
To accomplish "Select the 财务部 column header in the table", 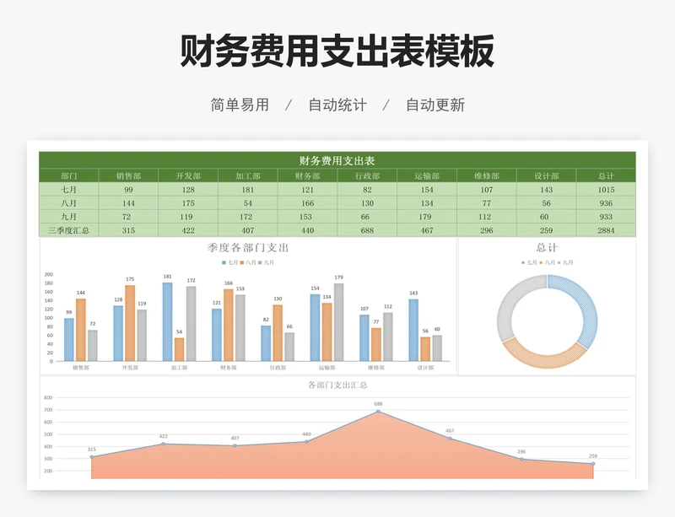I will (x=307, y=175).
